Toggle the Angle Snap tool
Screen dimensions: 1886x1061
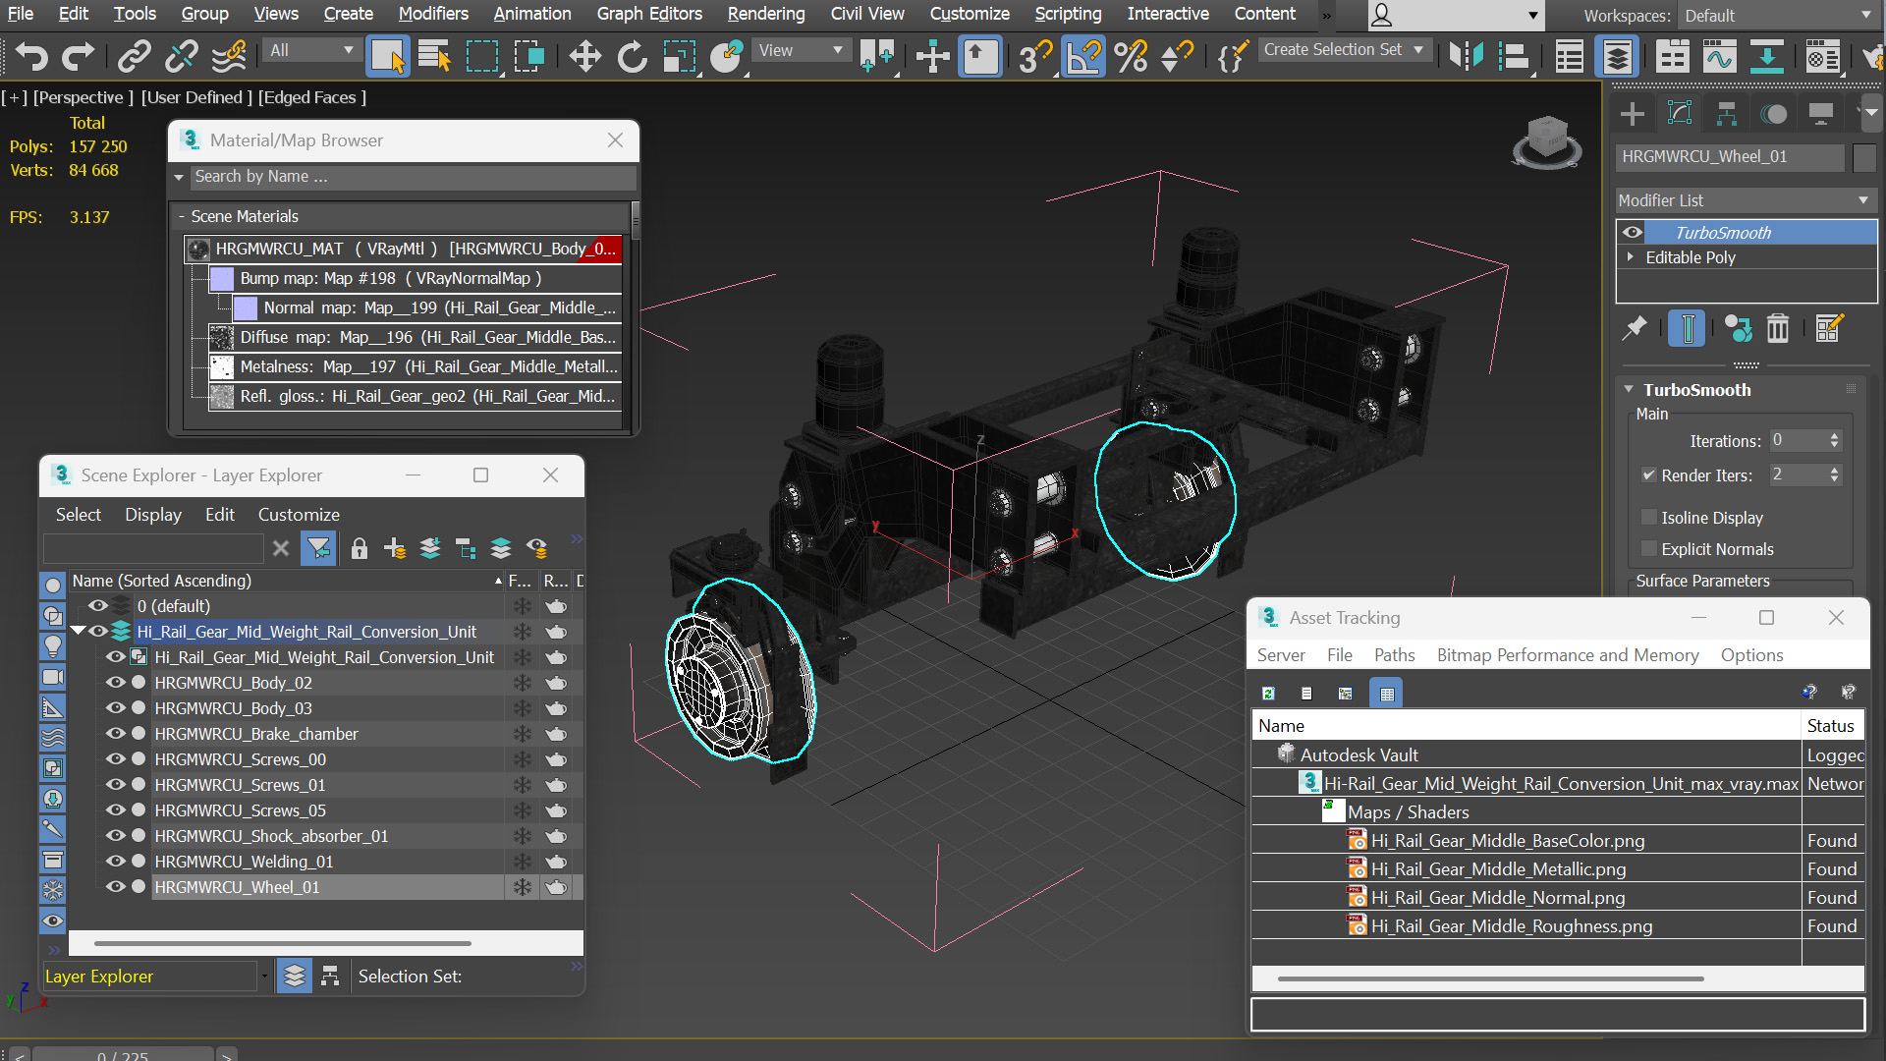[1083, 56]
